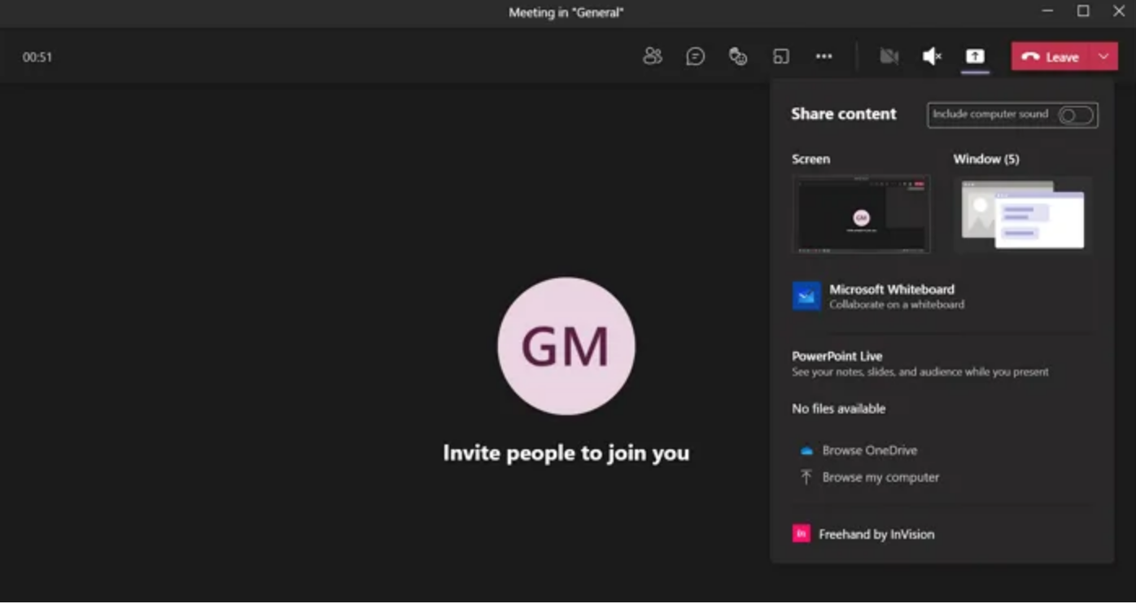Choose the Window sharing thumbnail
Image resolution: width=1136 pixels, height=604 pixels.
pos(1022,214)
